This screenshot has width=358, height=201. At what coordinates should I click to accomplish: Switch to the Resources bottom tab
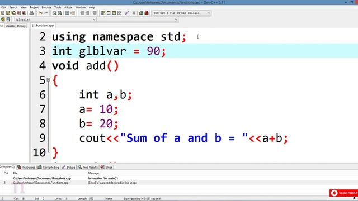coord(26,167)
